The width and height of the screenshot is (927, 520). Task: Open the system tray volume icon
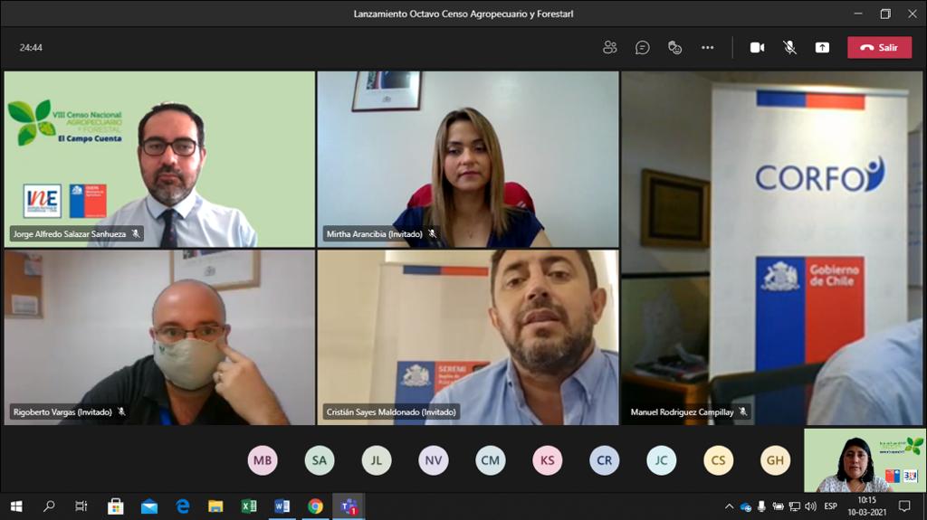[810, 506]
